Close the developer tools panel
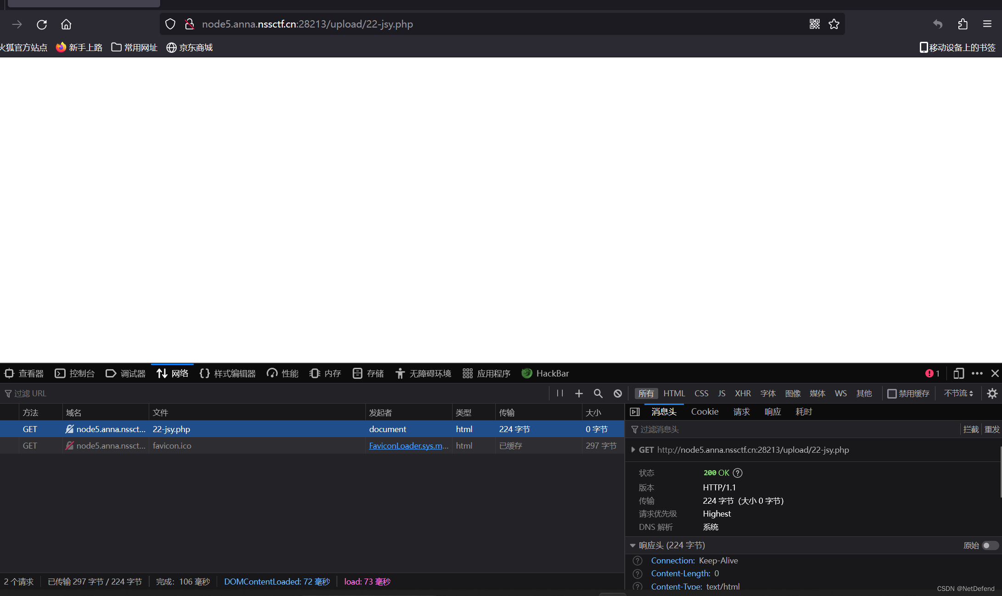This screenshot has height=596, width=1002. 995,373
